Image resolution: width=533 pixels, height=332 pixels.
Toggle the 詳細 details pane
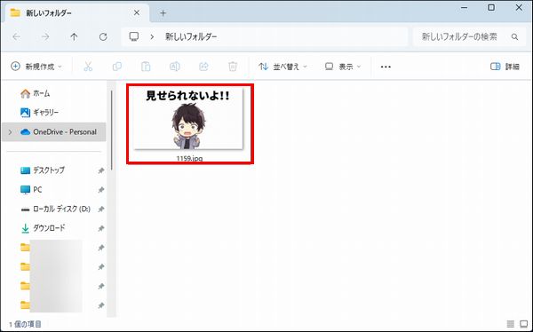point(505,67)
